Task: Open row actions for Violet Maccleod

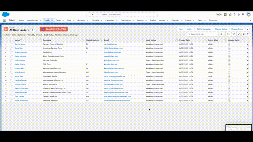Action: point(247,101)
